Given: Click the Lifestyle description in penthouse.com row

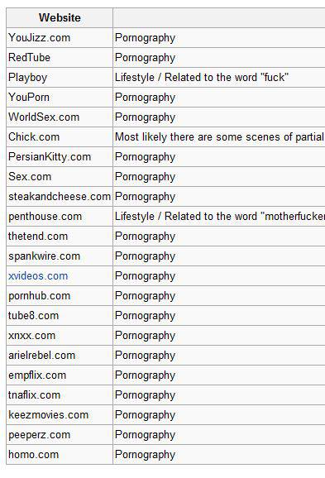Looking at the screenshot, I should (220, 217).
